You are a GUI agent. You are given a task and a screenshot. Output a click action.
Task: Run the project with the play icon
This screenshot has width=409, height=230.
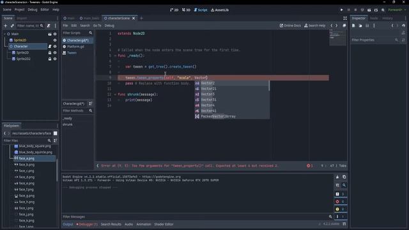tap(341, 10)
